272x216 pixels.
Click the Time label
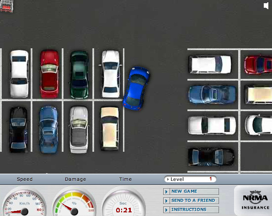coord(125,179)
